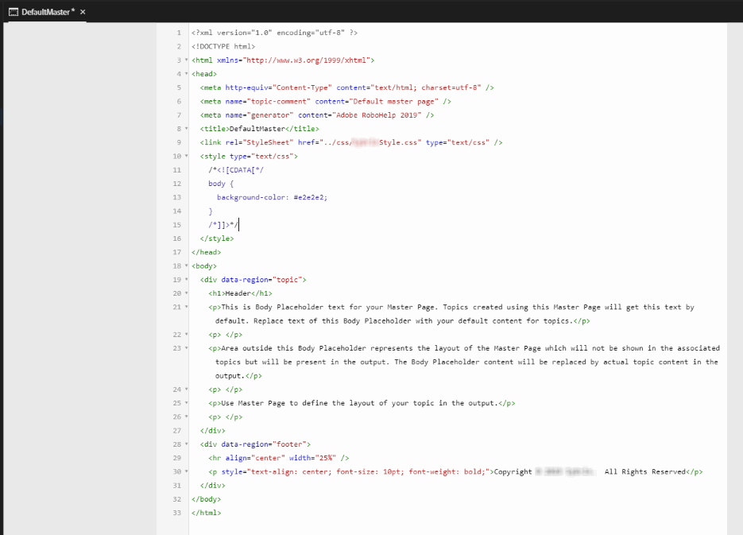Click line number 1 in the gutter
This screenshot has height=535, width=743.
click(179, 33)
